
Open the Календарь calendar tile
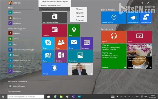pos(87,43)
